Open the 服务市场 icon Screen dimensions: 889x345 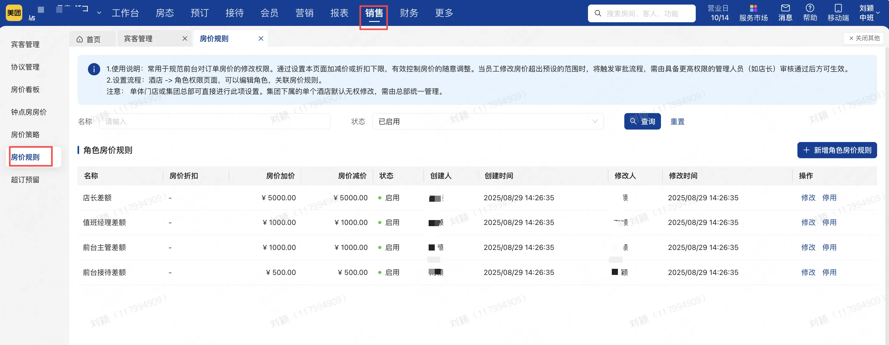[x=753, y=9]
